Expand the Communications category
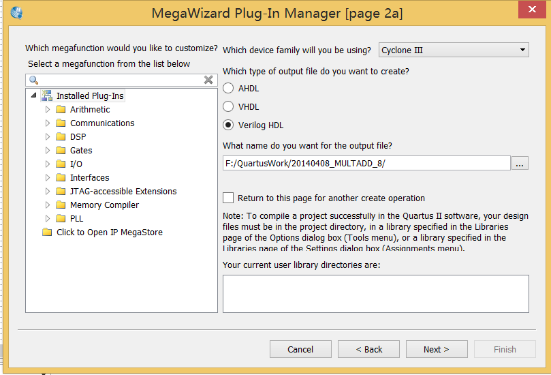 48,123
